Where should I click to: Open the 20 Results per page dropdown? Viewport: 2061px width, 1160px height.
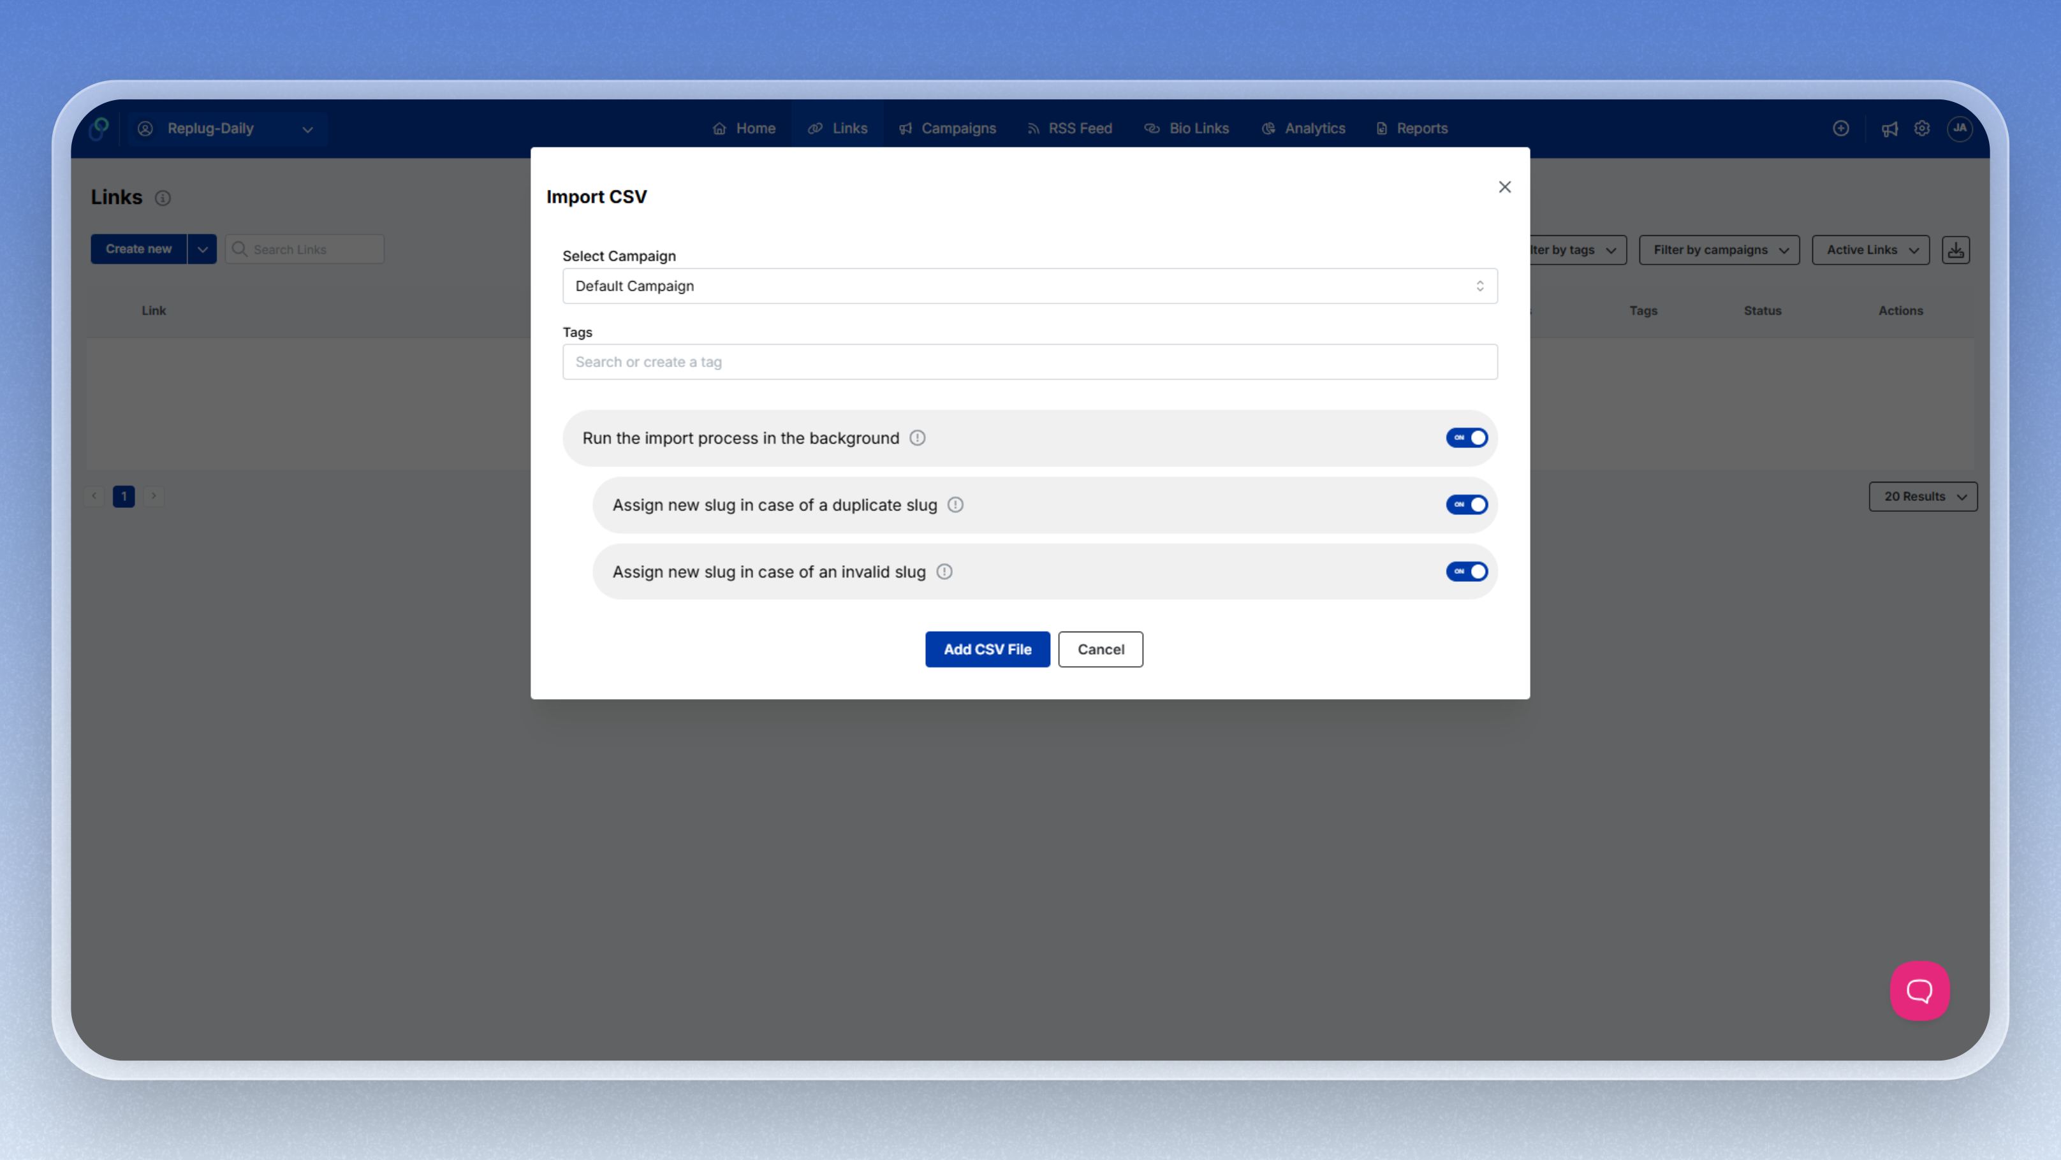1923,497
